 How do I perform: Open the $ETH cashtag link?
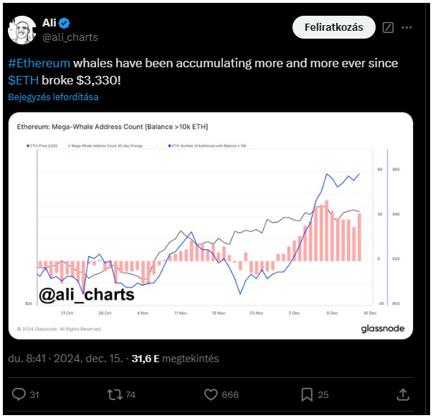point(23,80)
